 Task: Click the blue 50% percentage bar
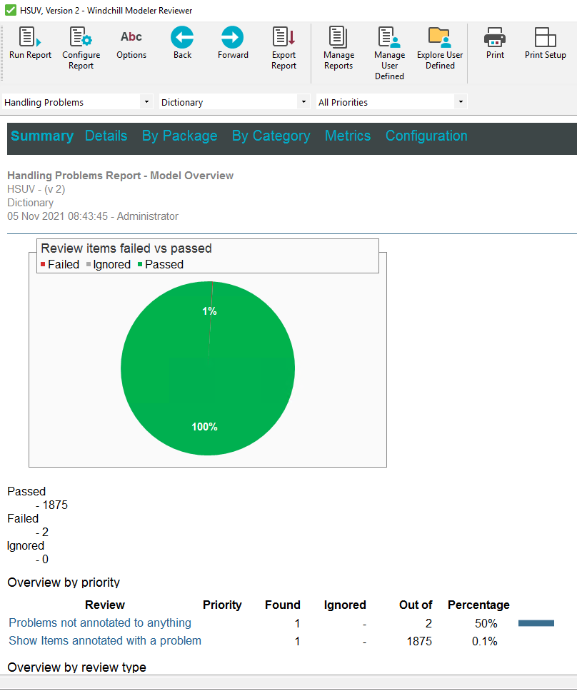(536, 622)
